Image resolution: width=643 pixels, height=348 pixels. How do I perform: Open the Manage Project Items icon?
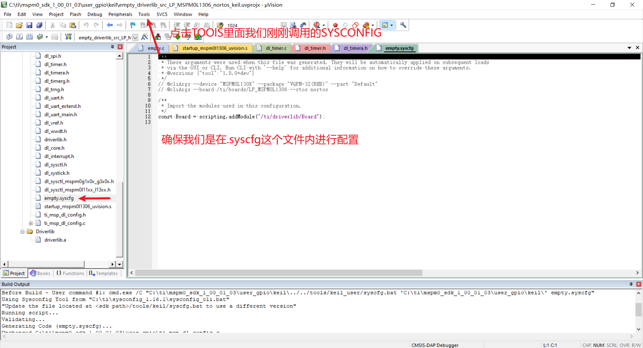pyautogui.click(x=158, y=37)
